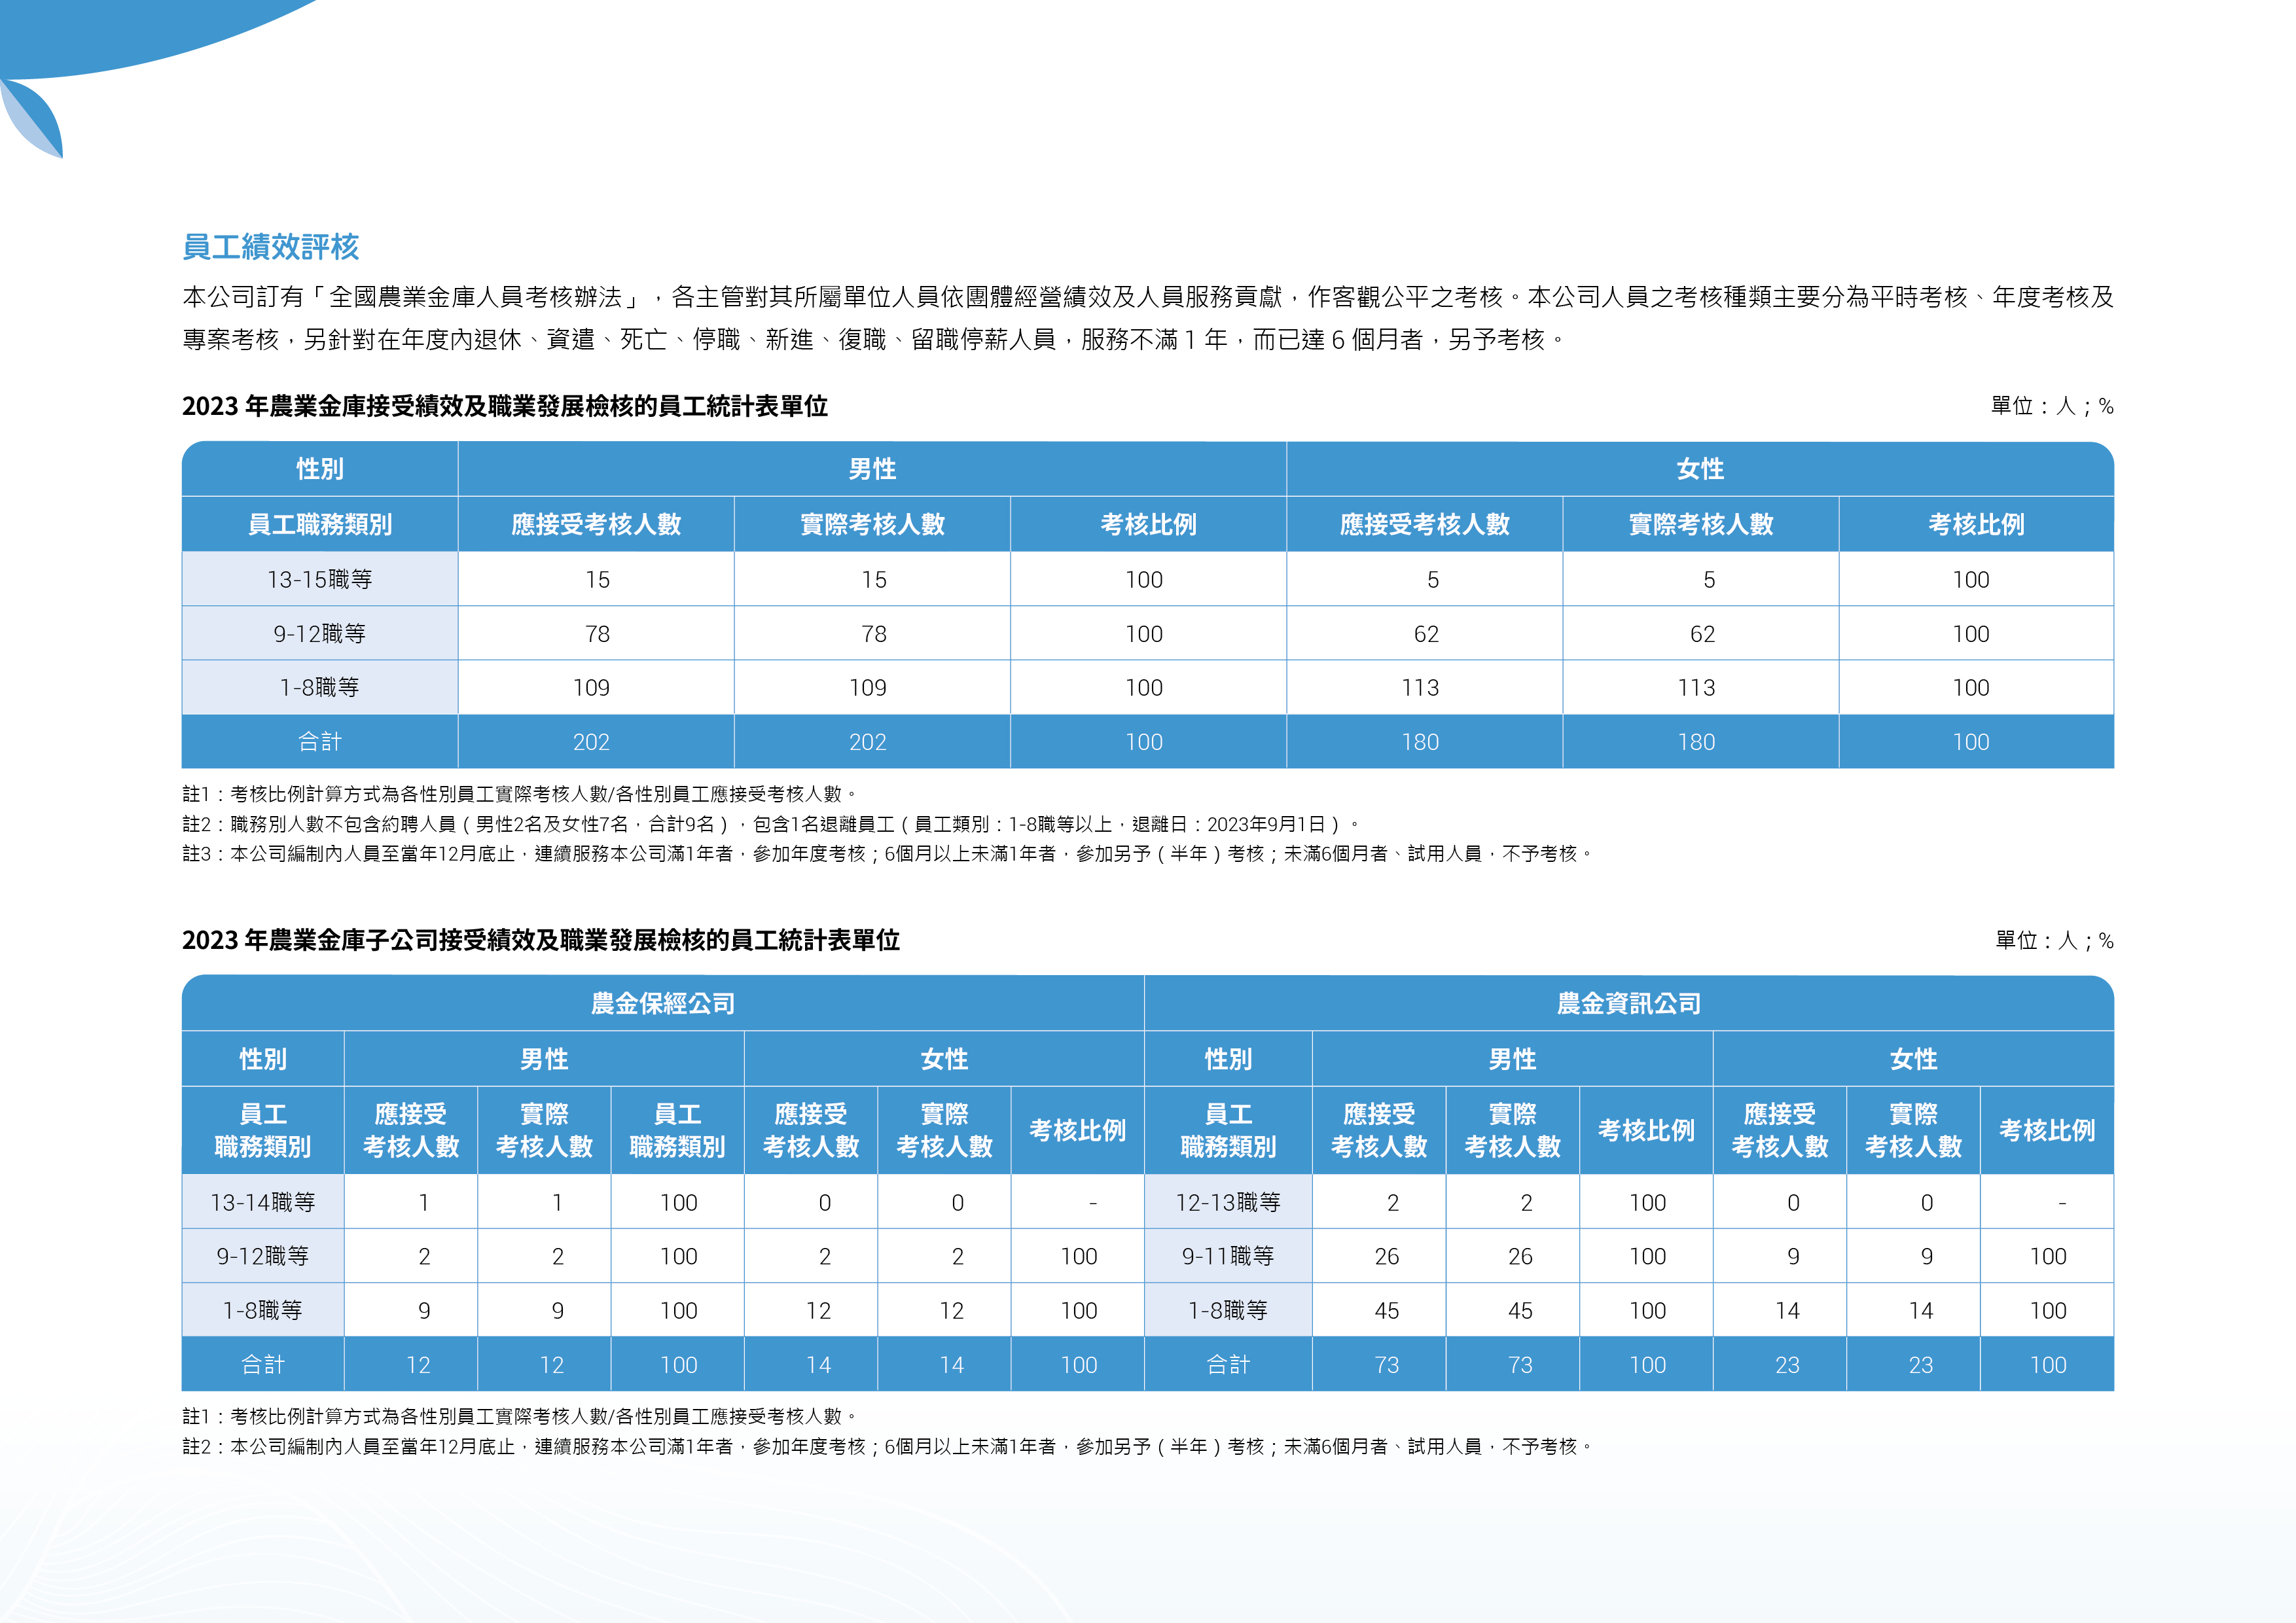Select second table note 註2 below subsidiary table
This screenshot has width=2296, height=1623.
(x=887, y=1446)
